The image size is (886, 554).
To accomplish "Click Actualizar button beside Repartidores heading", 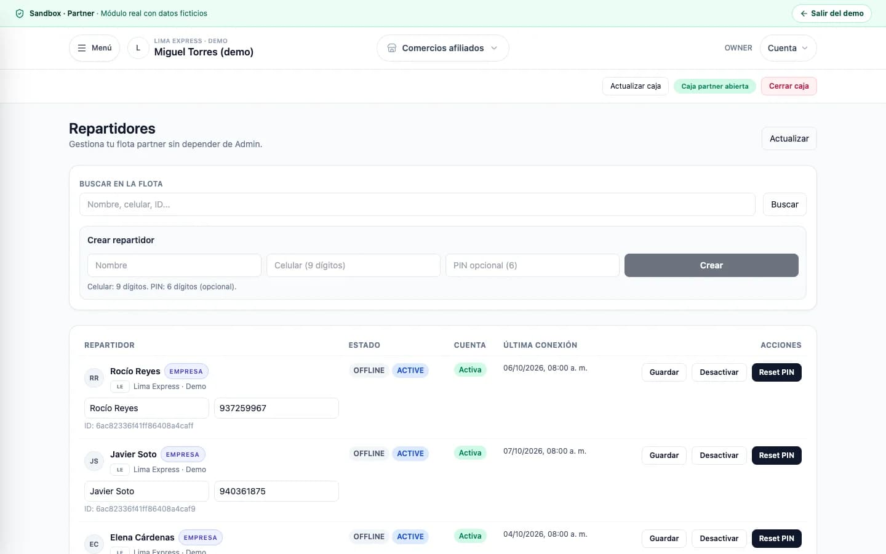I will [x=789, y=138].
